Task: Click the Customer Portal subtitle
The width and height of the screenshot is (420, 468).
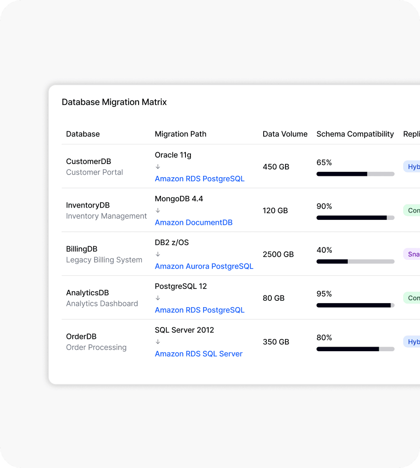Action: tap(95, 172)
